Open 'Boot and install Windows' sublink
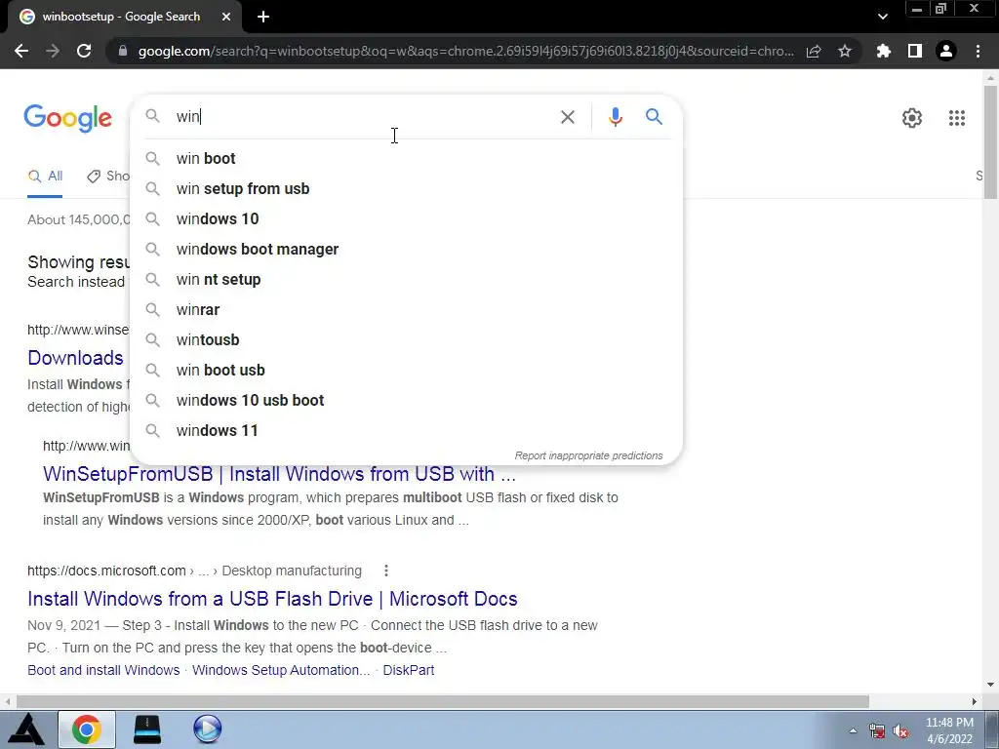Image resolution: width=999 pixels, height=749 pixels. point(103,670)
